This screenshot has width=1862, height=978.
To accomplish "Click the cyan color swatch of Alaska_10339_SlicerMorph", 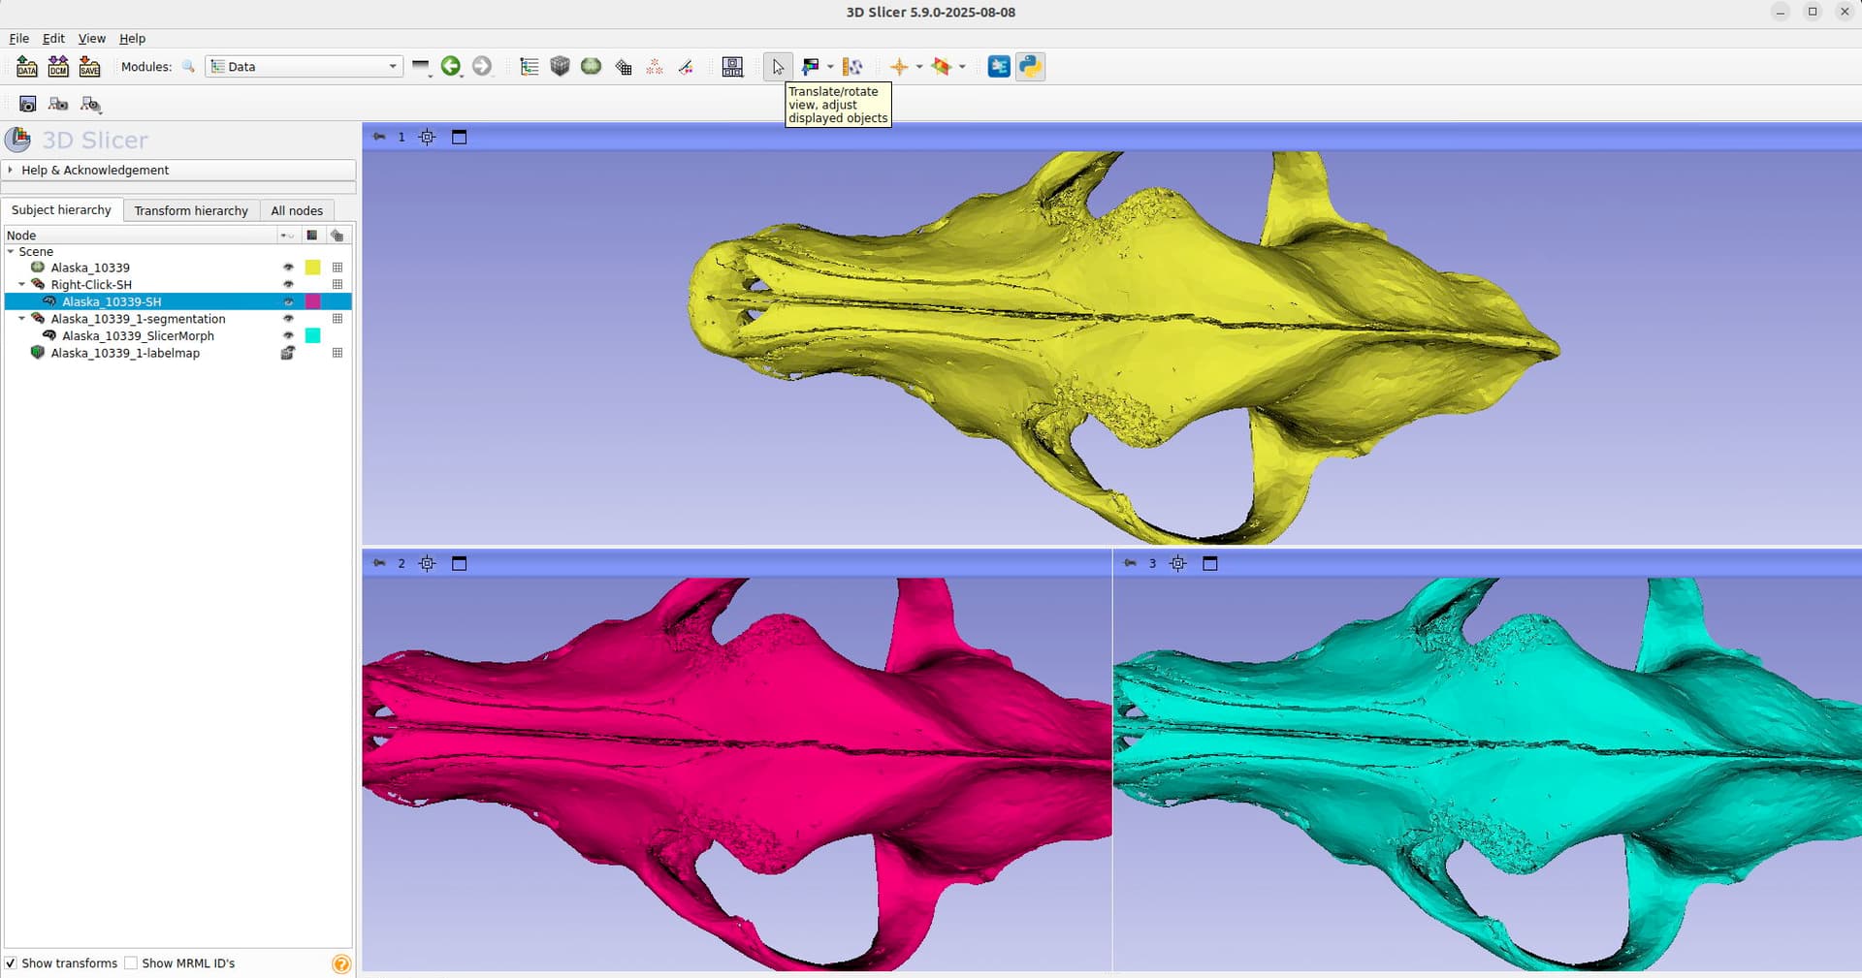I will (312, 335).
